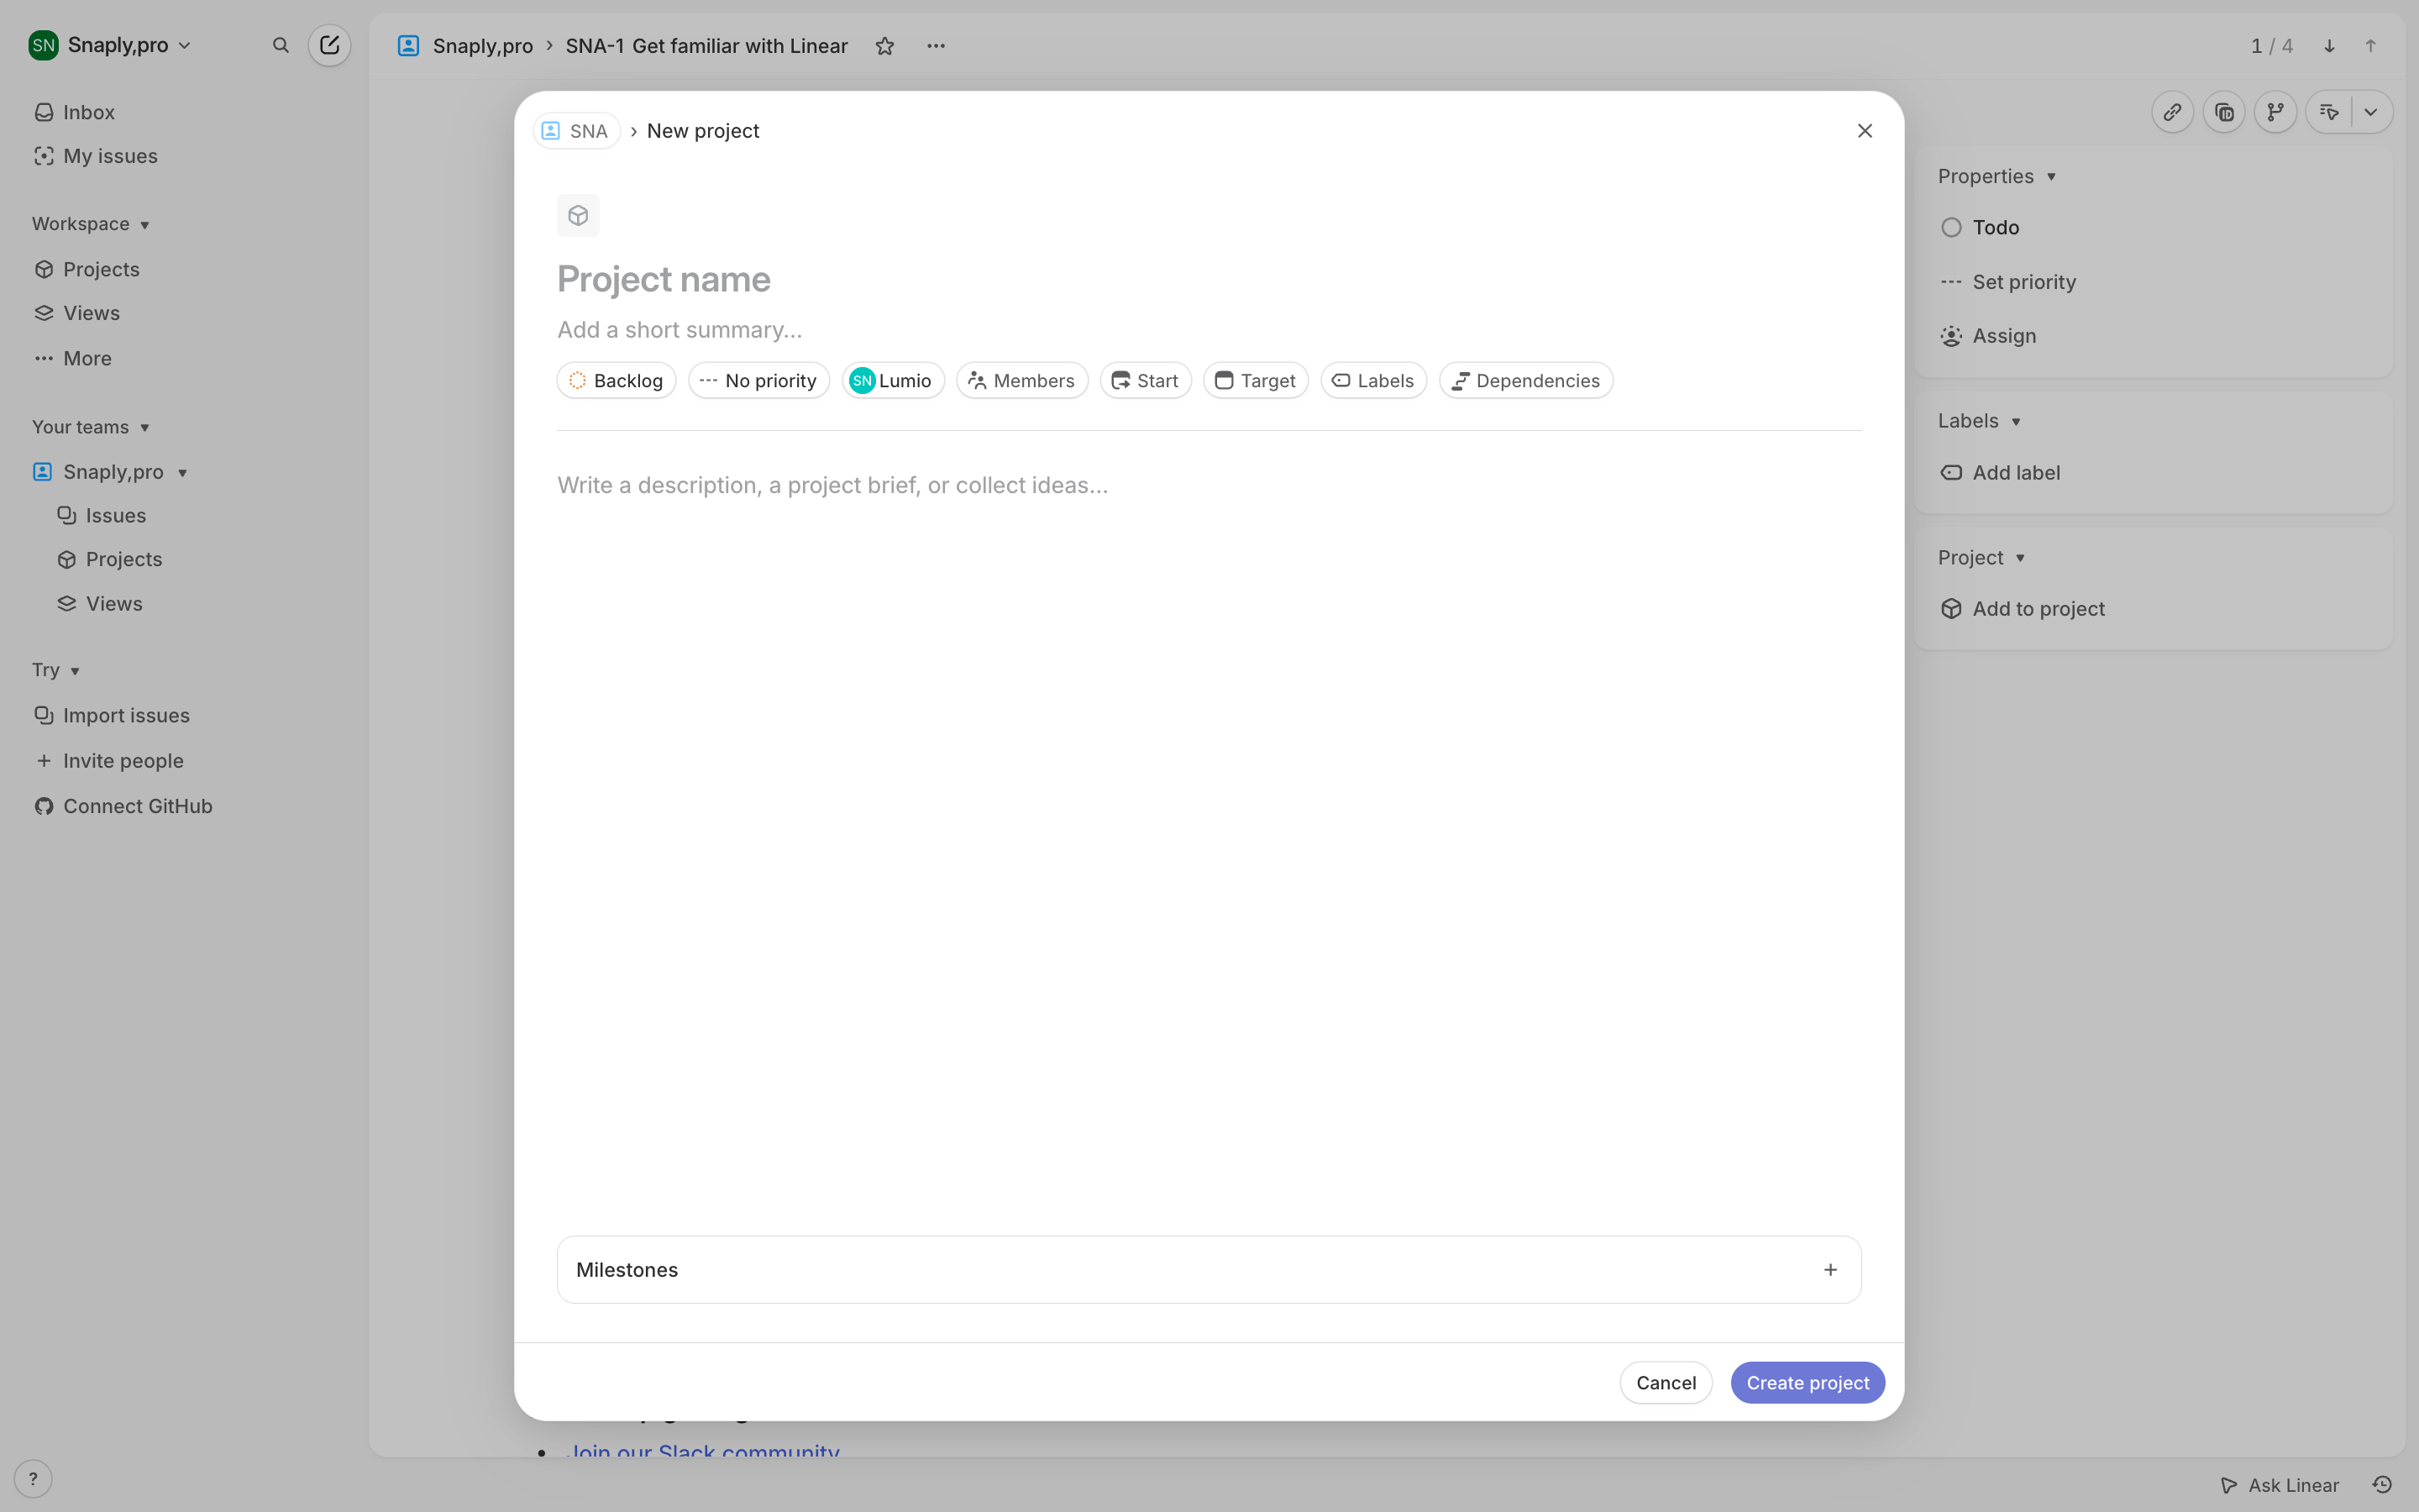
Task: Change project priority from No priority chip
Action: coord(758,380)
